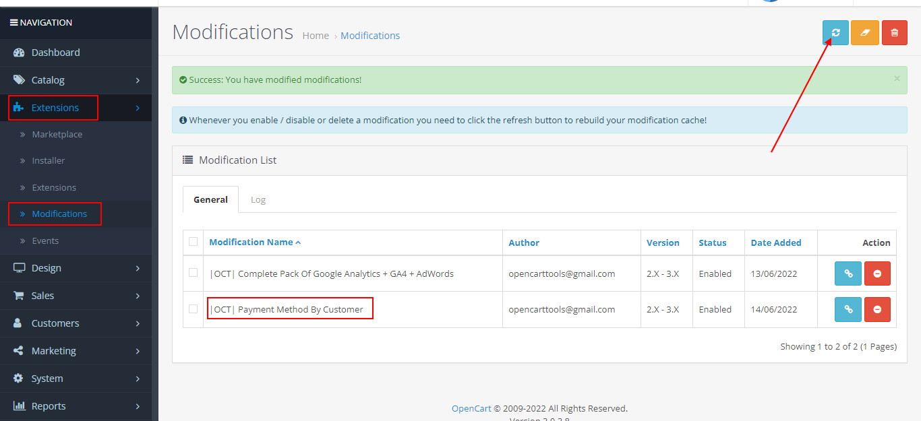Expand the Sales sidebar menu
921x421 pixels.
[x=42, y=296]
